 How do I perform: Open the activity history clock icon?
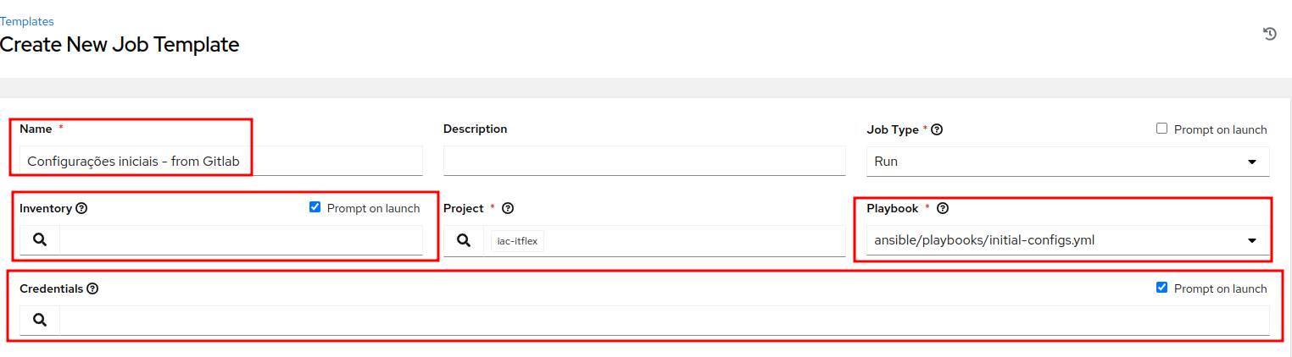[1269, 34]
